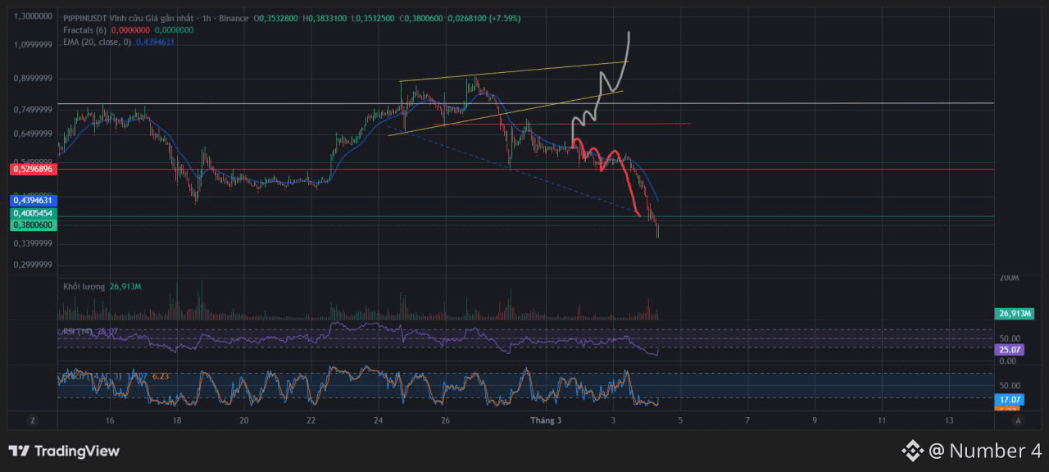
Task: Click the Khối lượng volume legend
Action: (x=84, y=287)
